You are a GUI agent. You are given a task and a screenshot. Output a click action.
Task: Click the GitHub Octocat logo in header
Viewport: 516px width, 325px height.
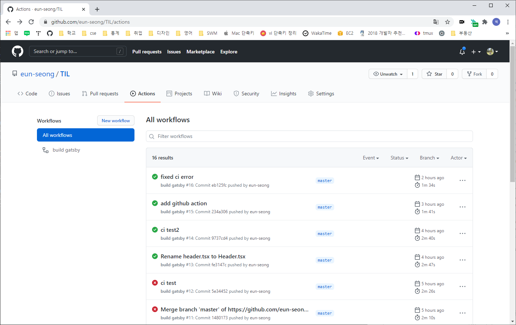(18, 51)
